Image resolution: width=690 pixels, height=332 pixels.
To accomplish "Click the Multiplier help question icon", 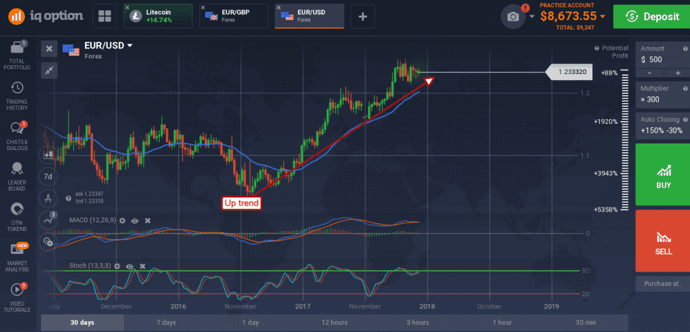I will pos(685,88).
